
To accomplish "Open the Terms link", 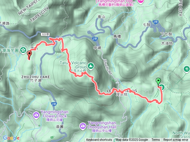I will tap(156, 140).
